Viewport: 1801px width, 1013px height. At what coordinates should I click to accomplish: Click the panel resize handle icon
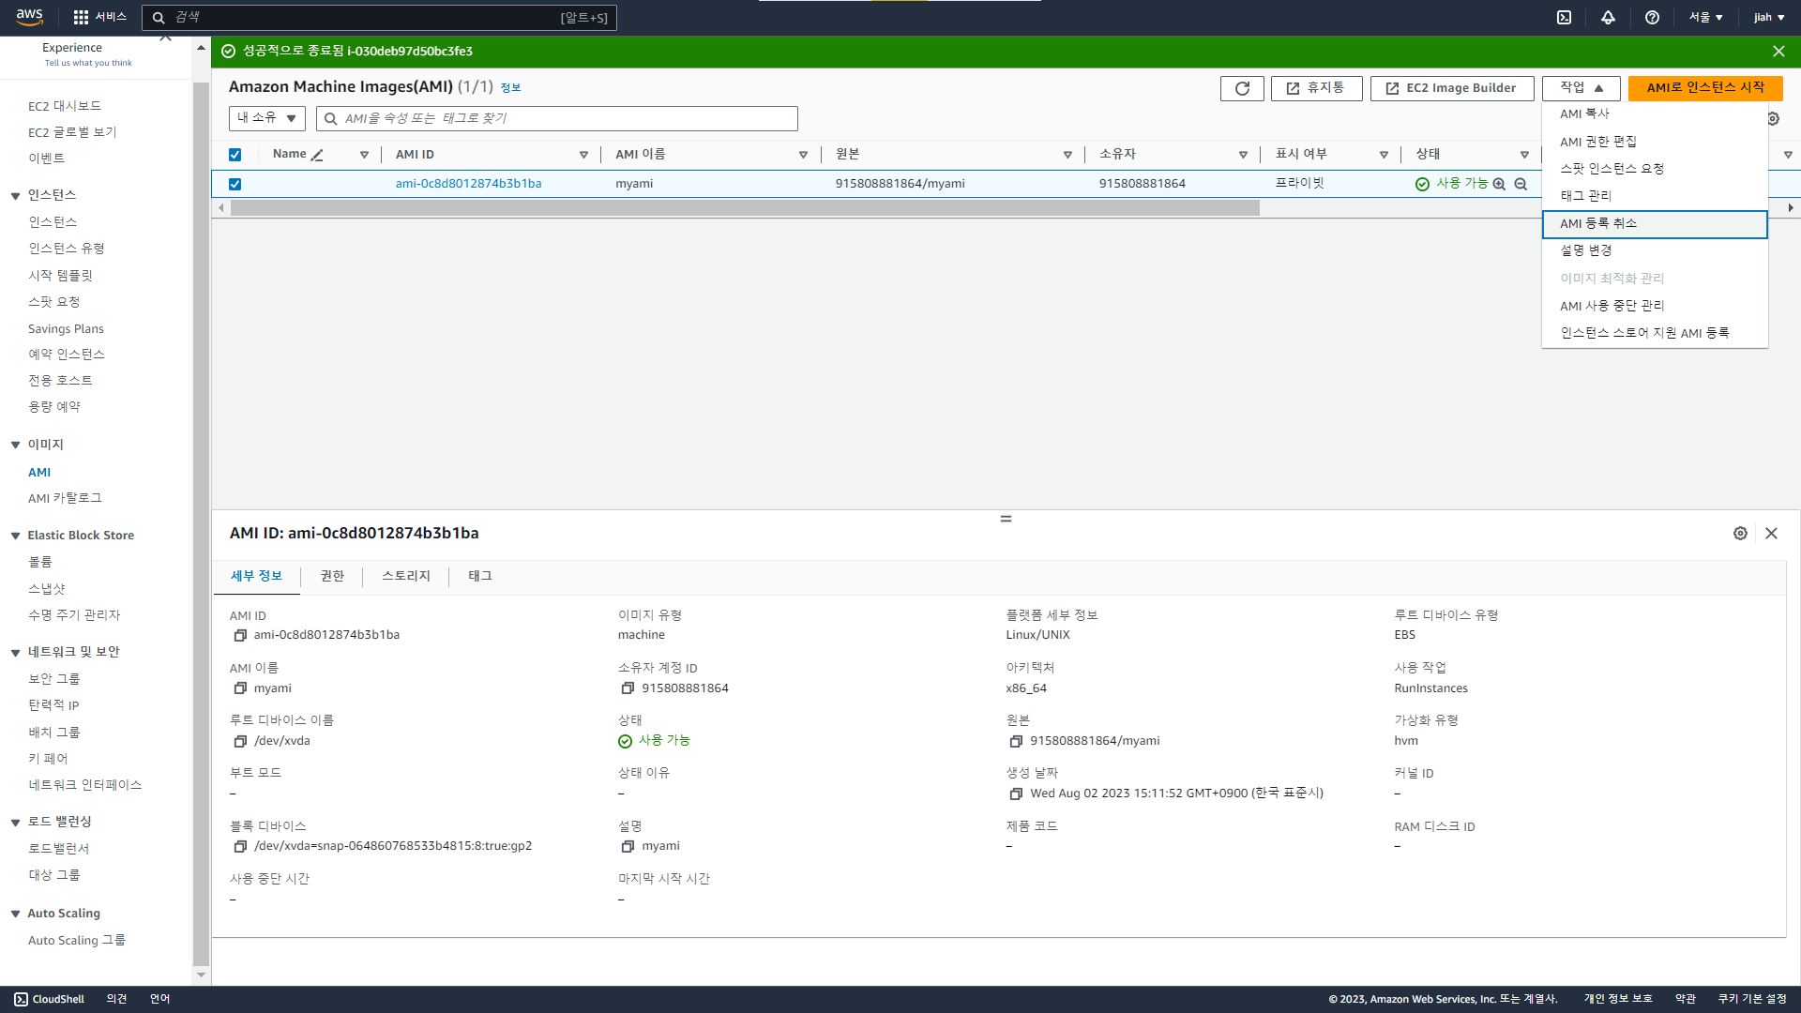[x=1006, y=519]
